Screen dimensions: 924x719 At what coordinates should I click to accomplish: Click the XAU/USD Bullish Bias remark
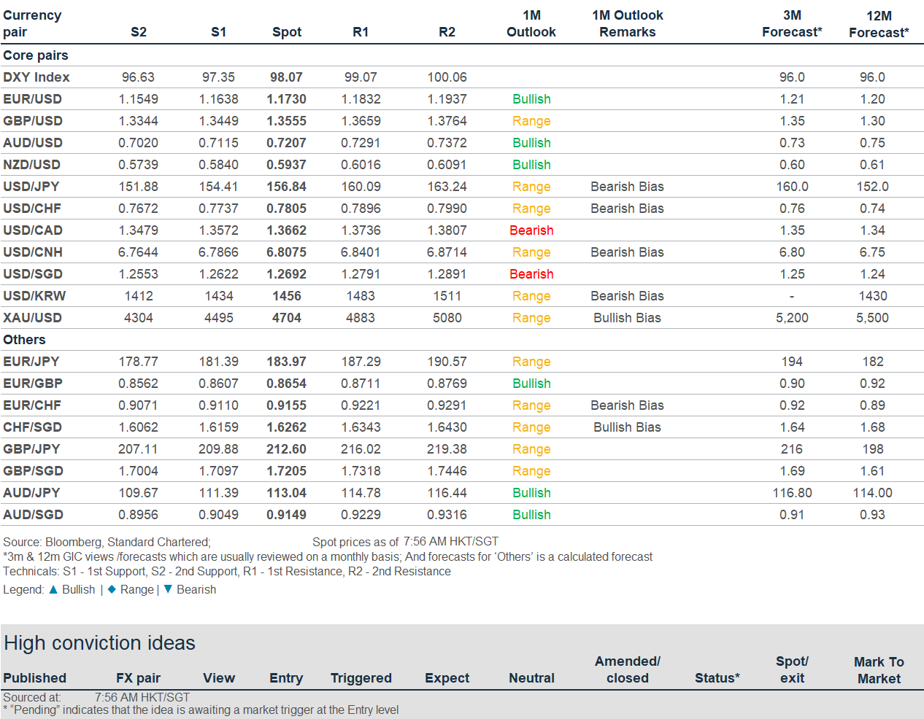click(627, 318)
